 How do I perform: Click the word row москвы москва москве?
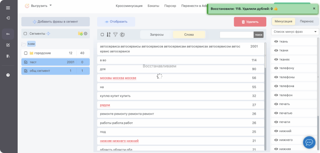coord(180,78)
